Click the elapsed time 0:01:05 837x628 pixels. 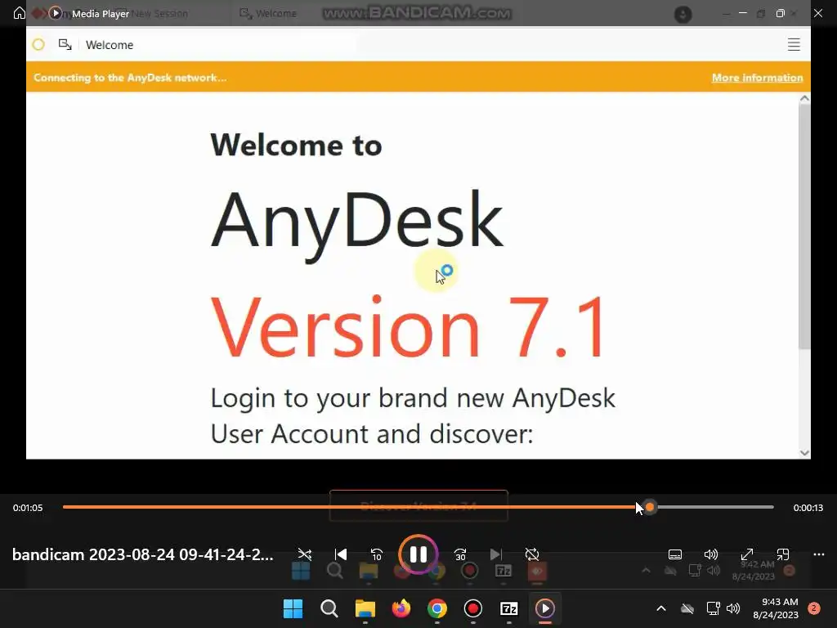(x=28, y=508)
